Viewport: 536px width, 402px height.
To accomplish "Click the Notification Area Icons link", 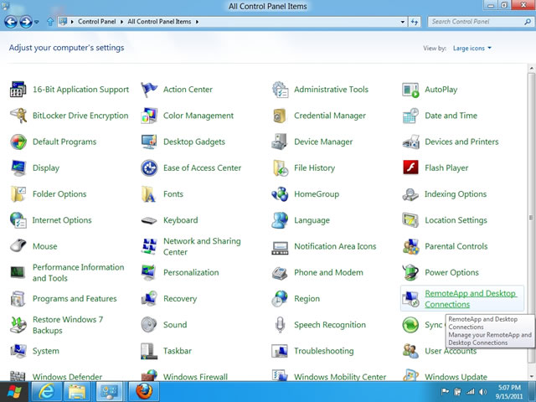I will [335, 246].
